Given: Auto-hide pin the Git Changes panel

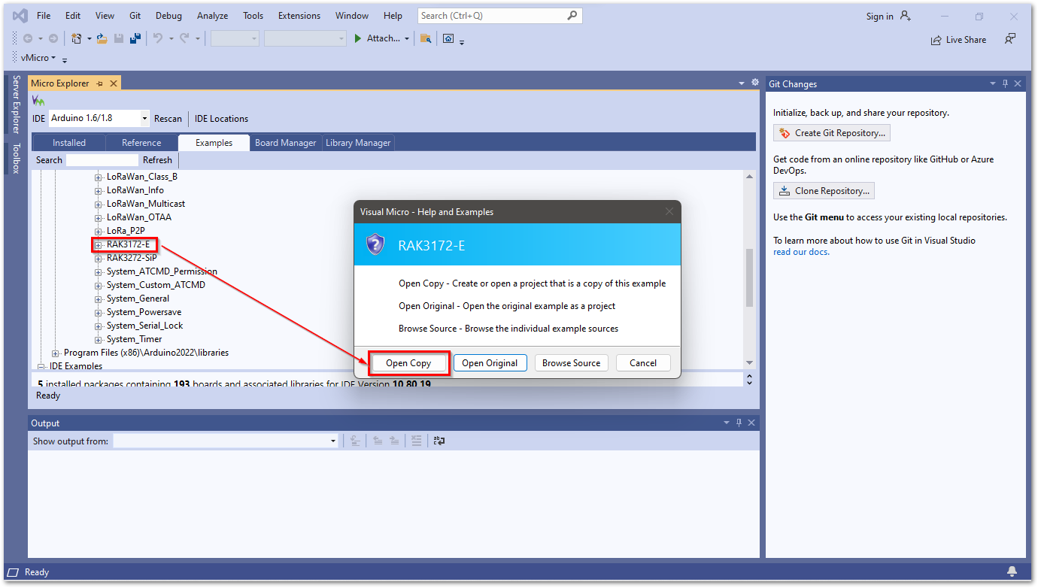Looking at the screenshot, I should click(x=1005, y=84).
